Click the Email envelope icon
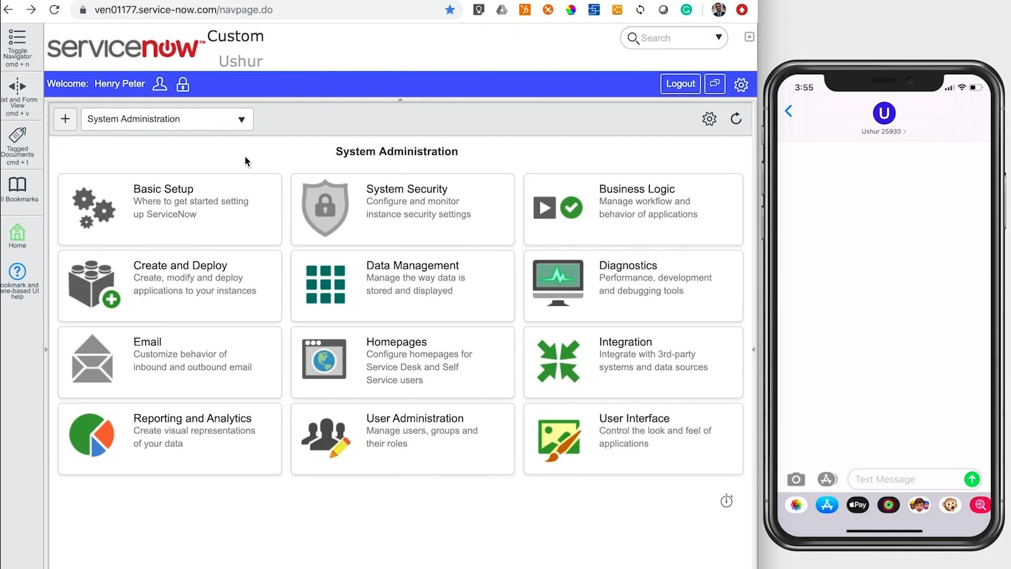Viewport: 1011px width, 569px height. coord(92,359)
